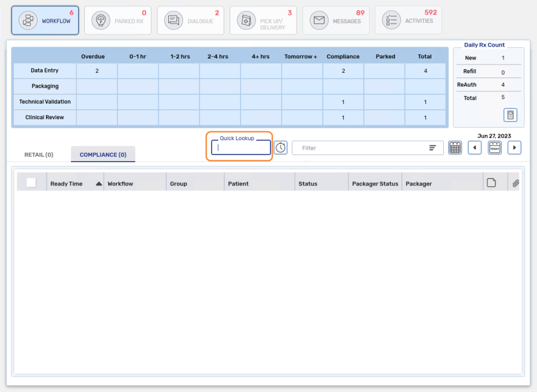Open the filter options lines icon
Viewport: 537px width, 392px height.
(x=433, y=148)
